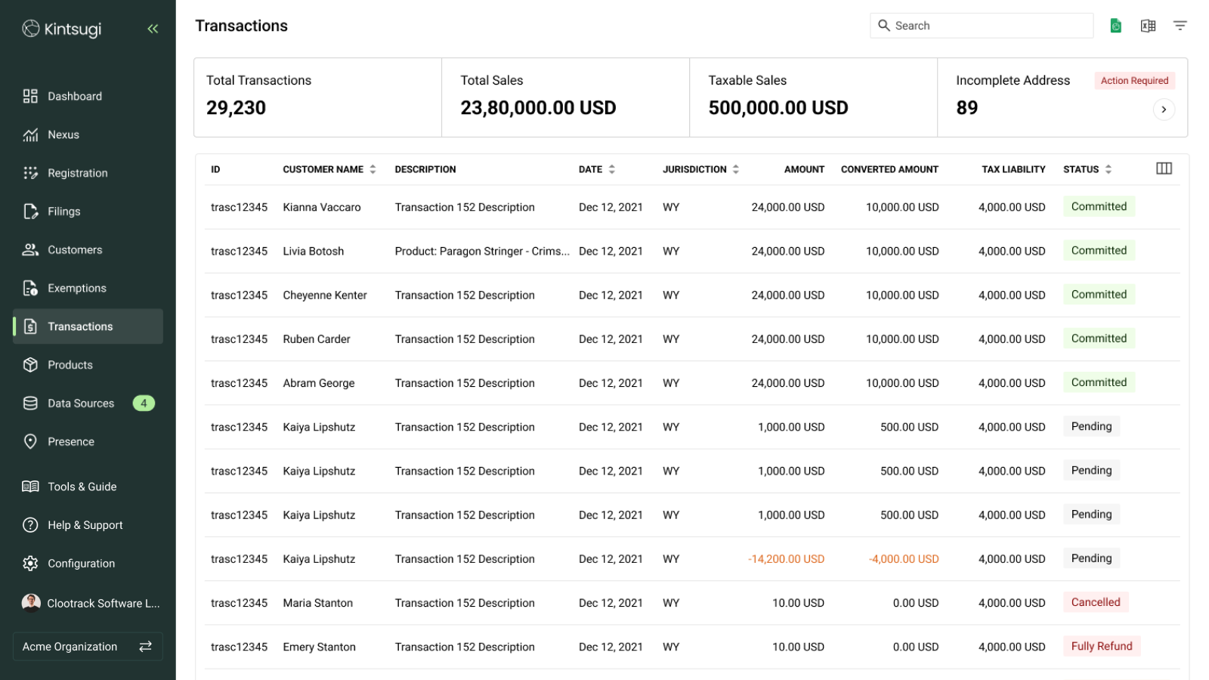Navigate to Registration section
The image size is (1209, 680).
pos(88,173)
